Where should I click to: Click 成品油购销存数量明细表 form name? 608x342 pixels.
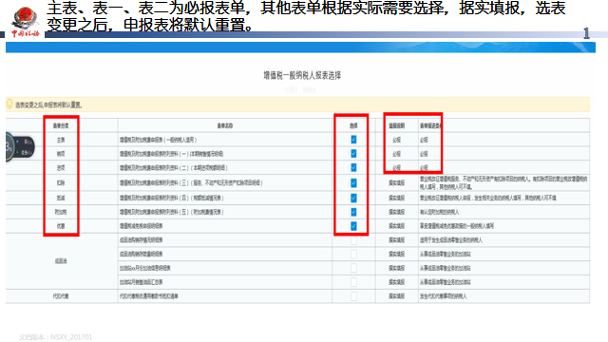coord(142,254)
